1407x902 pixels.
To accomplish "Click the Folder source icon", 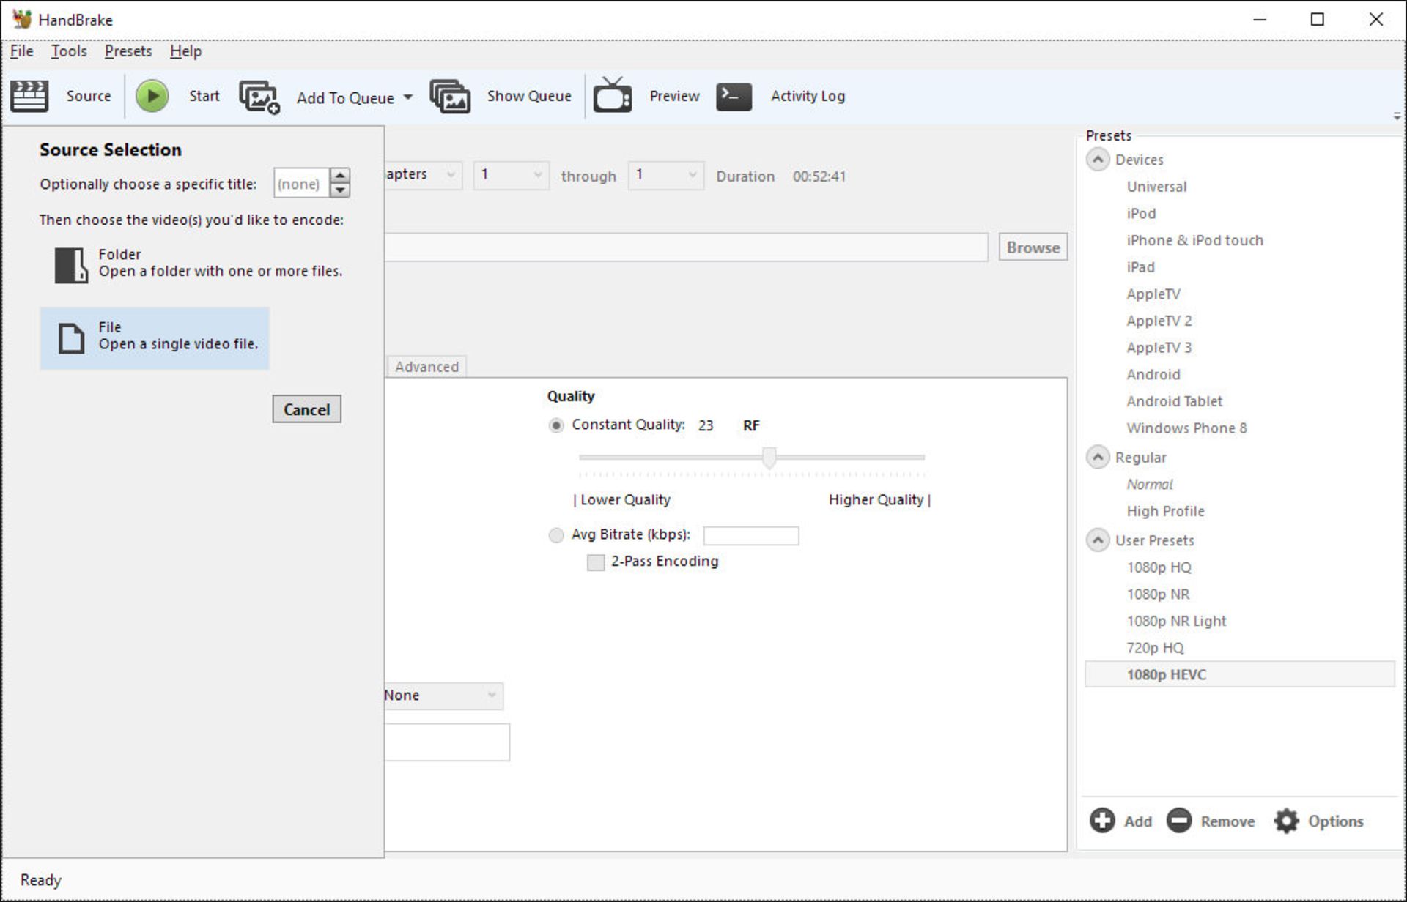I will tap(70, 264).
